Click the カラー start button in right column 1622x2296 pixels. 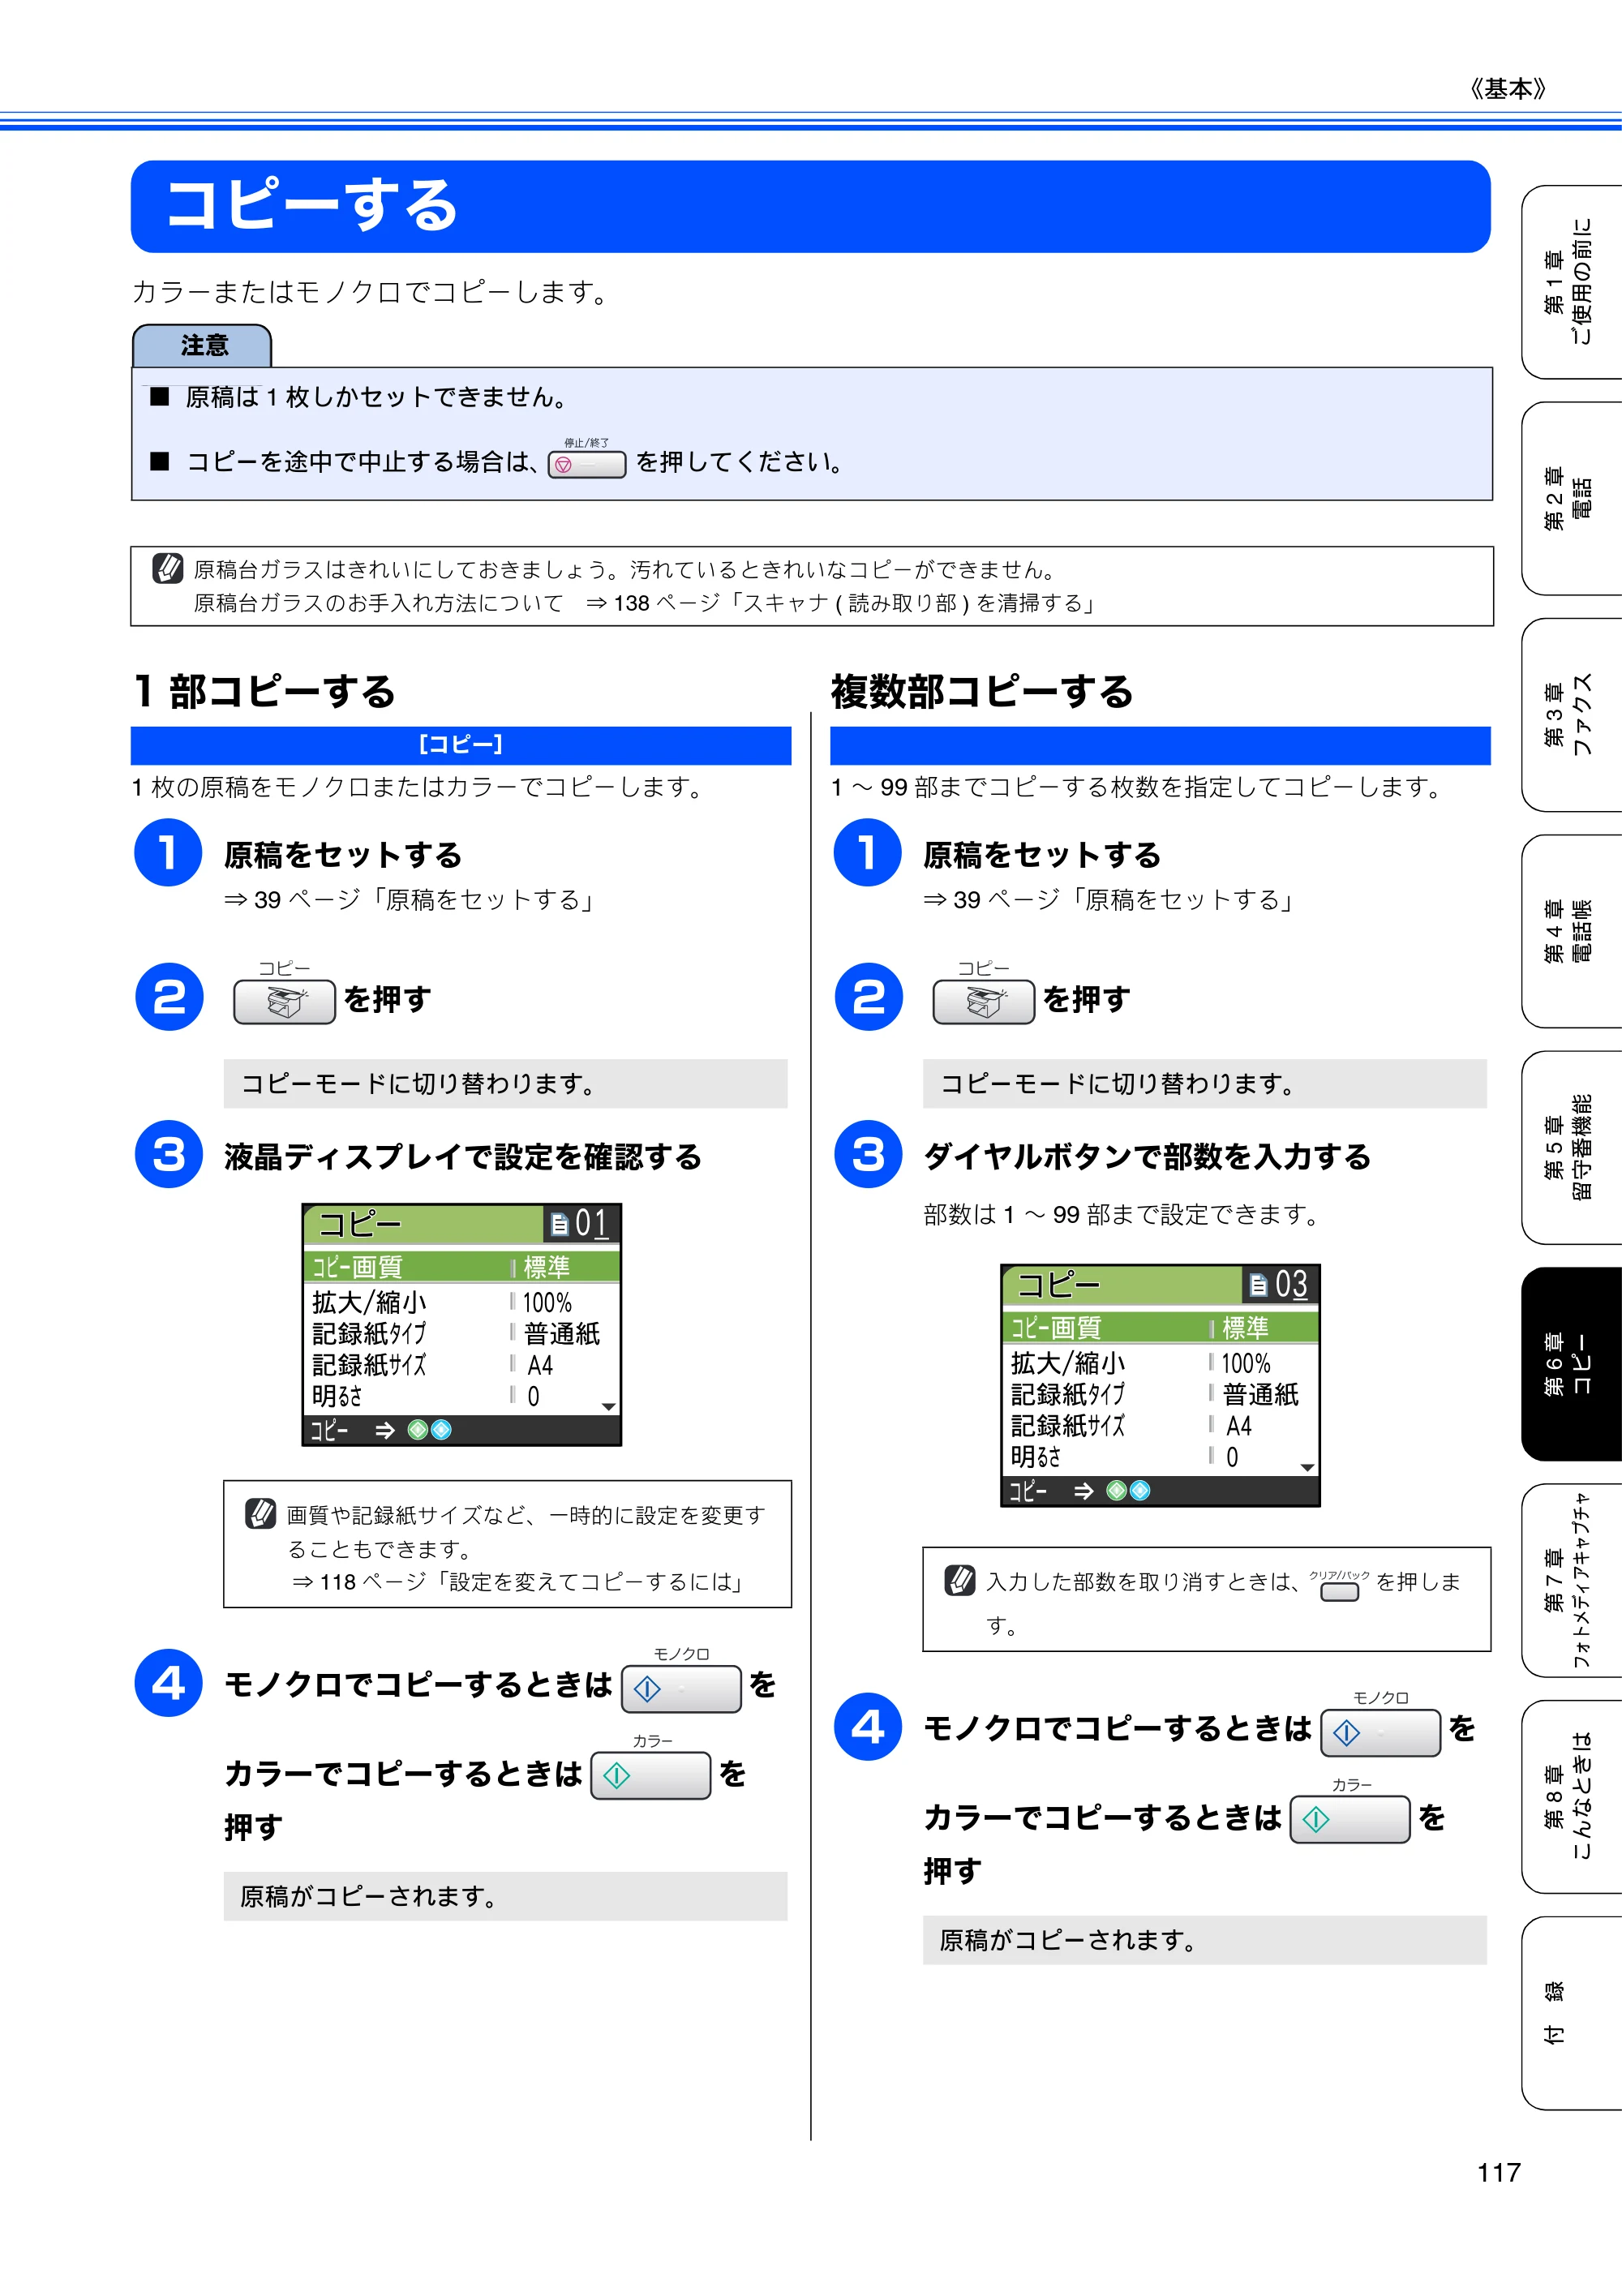coord(1350,1820)
